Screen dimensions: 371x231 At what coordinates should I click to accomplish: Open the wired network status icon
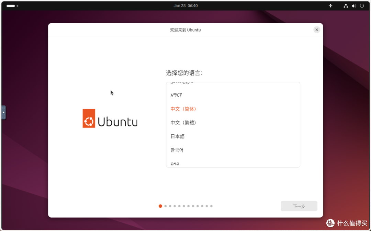tap(346, 6)
